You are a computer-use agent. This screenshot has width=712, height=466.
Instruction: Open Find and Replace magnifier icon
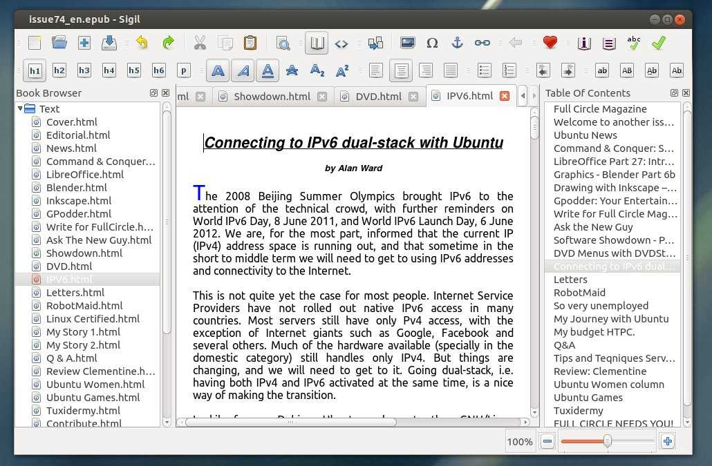pyautogui.click(x=283, y=43)
